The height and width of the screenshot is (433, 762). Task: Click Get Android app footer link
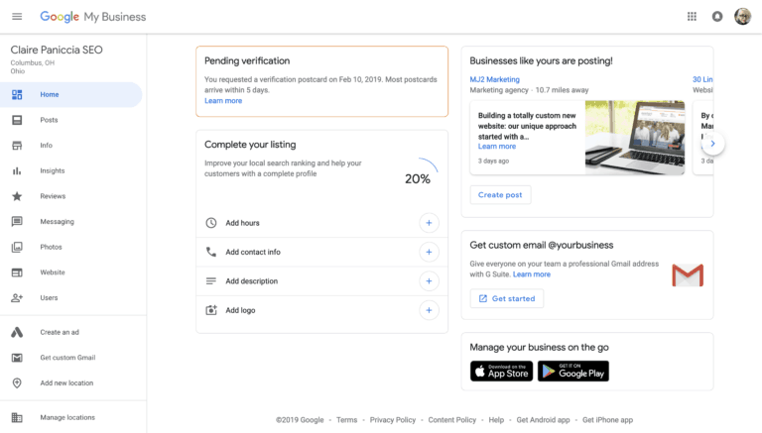543,420
